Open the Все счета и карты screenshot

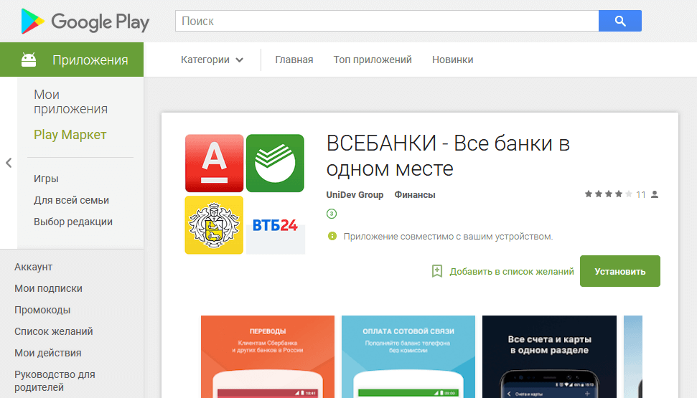[549, 356]
